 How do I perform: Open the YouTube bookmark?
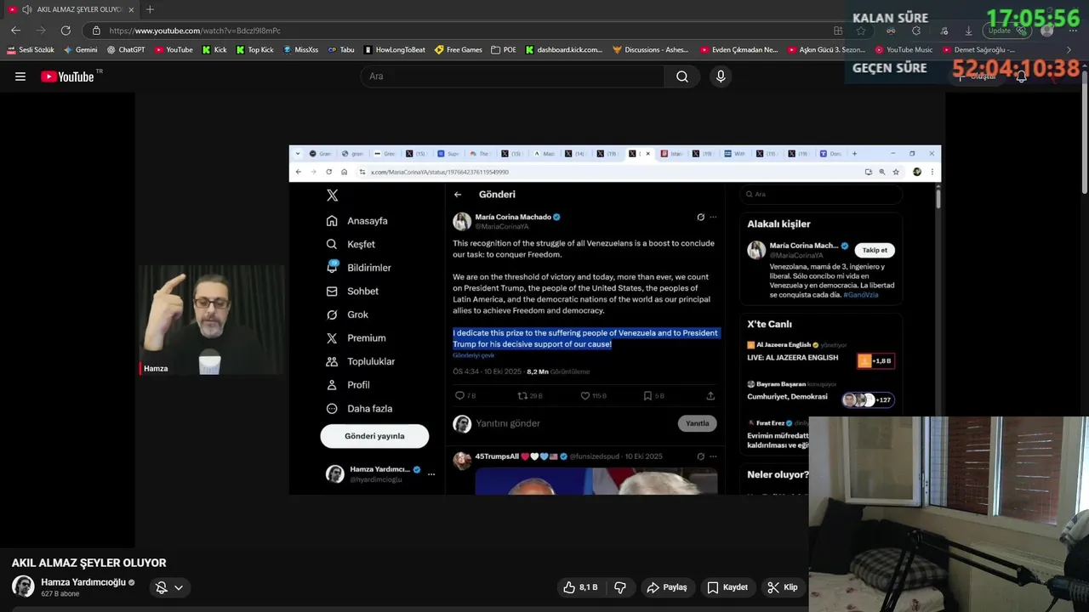tap(174, 50)
